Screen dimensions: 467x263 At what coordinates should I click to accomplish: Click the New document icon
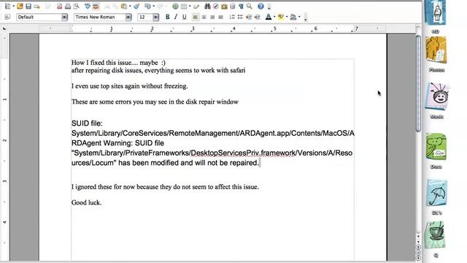click(x=8, y=6)
